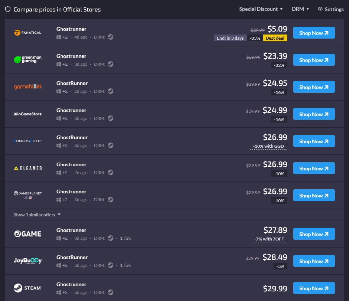The height and width of the screenshot is (301, 349).
Task: Open the Settings gear option
Action: tap(331, 9)
